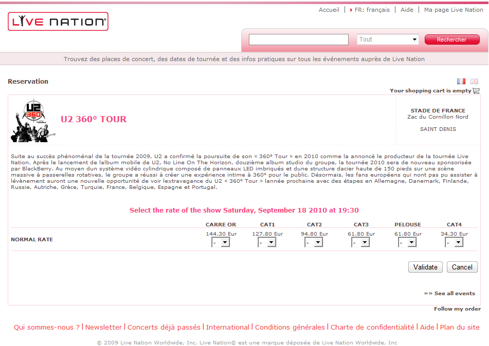Open Accueil in top navigation
Screen dimensions: 489x346
click(329, 10)
